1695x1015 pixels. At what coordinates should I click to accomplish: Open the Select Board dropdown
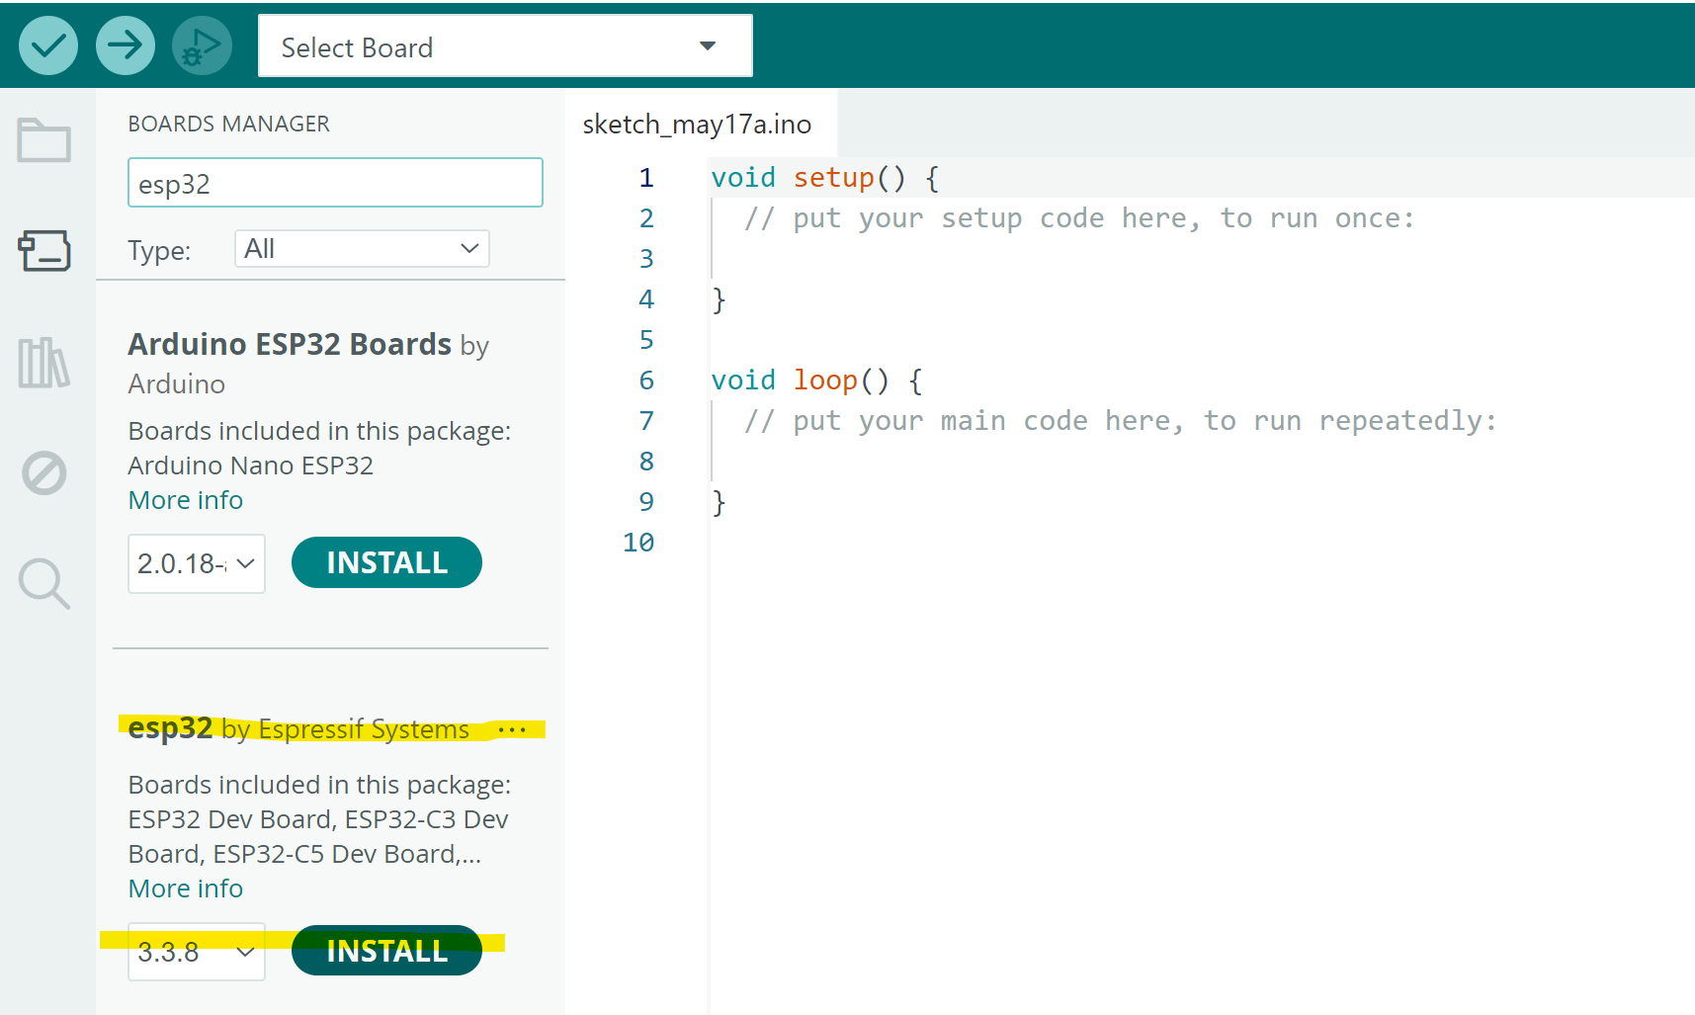click(505, 46)
